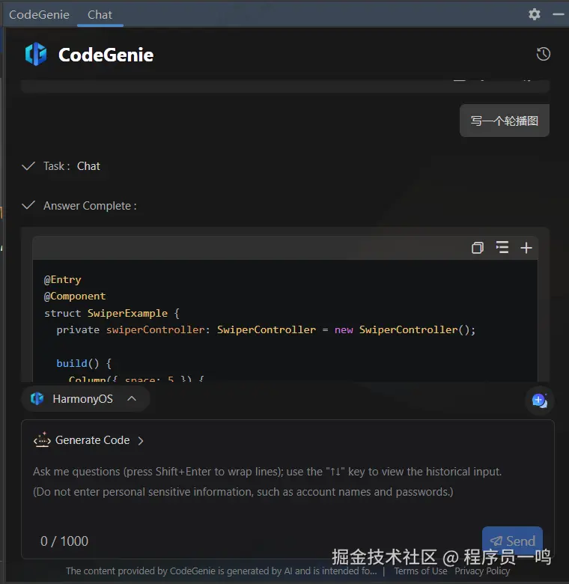Click the Send button
Screen dimensions: 569x584
pyautogui.click(x=512, y=541)
